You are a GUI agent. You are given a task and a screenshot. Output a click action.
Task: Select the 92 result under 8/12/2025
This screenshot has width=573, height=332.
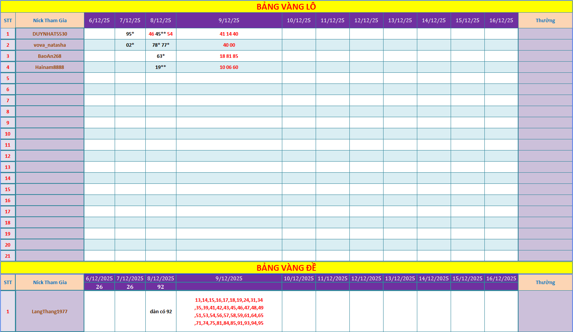(161, 287)
